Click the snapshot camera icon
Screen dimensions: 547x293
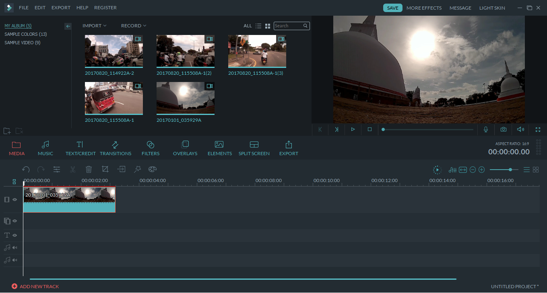pos(503,129)
